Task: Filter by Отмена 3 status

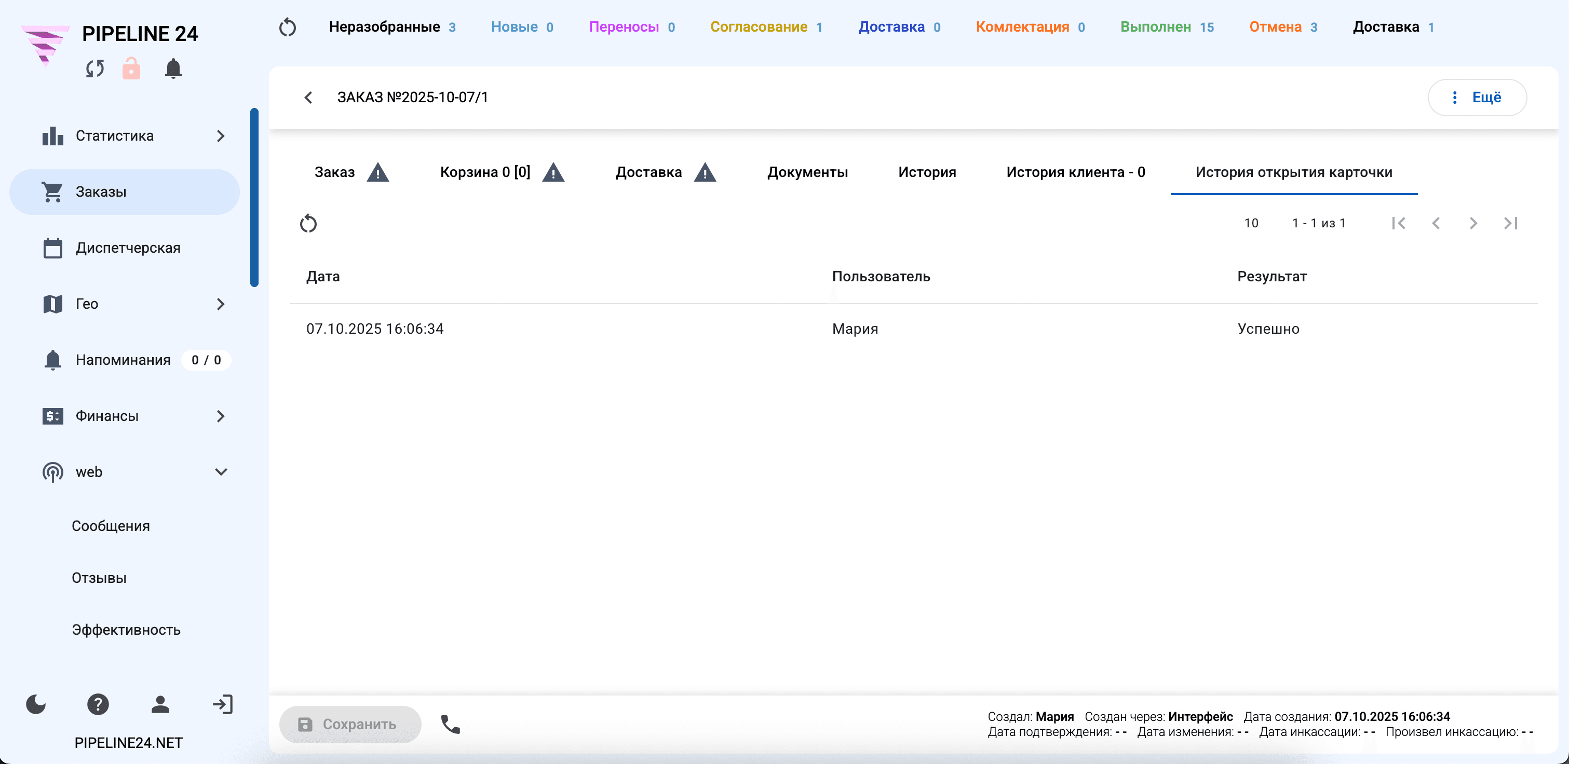Action: 1283,28
